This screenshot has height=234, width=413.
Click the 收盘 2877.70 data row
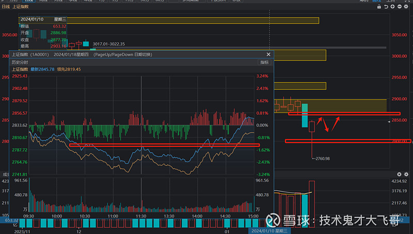tap(43, 40)
